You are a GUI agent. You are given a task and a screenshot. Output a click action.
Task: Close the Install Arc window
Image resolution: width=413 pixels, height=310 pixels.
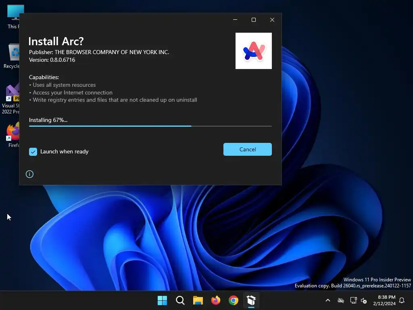pos(272,20)
